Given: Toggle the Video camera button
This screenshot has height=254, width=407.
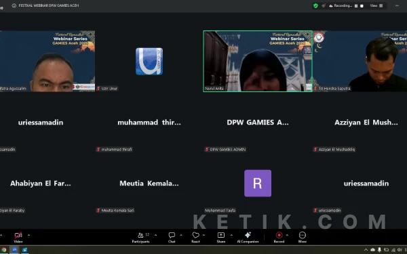Looking at the screenshot, I should point(18,237).
